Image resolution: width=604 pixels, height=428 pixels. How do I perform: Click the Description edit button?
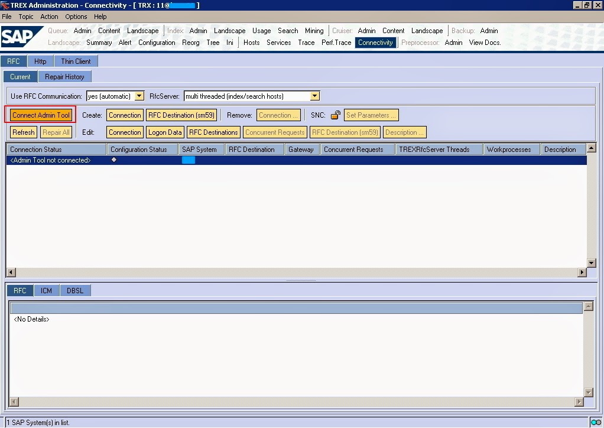tap(404, 132)
